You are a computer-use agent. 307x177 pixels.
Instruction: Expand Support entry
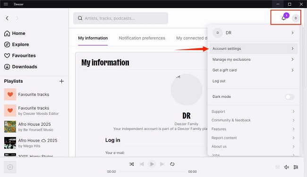[x=253, y=112]
